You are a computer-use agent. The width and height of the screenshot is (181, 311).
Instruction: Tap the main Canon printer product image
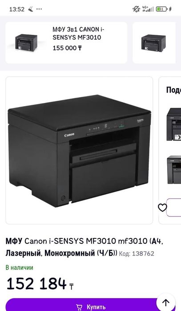(x=79, y=150)
